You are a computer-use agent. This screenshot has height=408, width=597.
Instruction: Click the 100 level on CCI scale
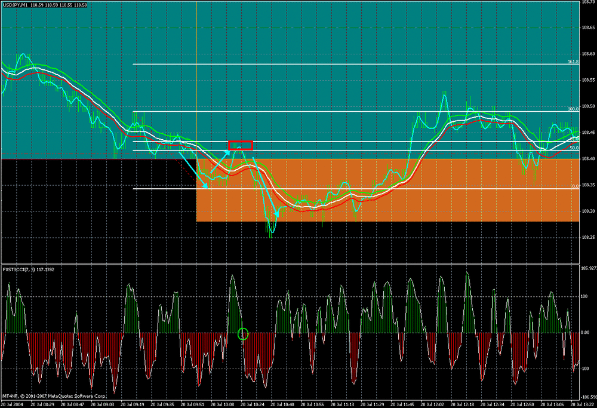pyautogui.click(x=584, y=296)
